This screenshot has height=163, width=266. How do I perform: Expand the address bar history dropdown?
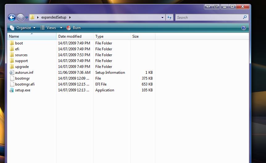(x=163, y=18)
